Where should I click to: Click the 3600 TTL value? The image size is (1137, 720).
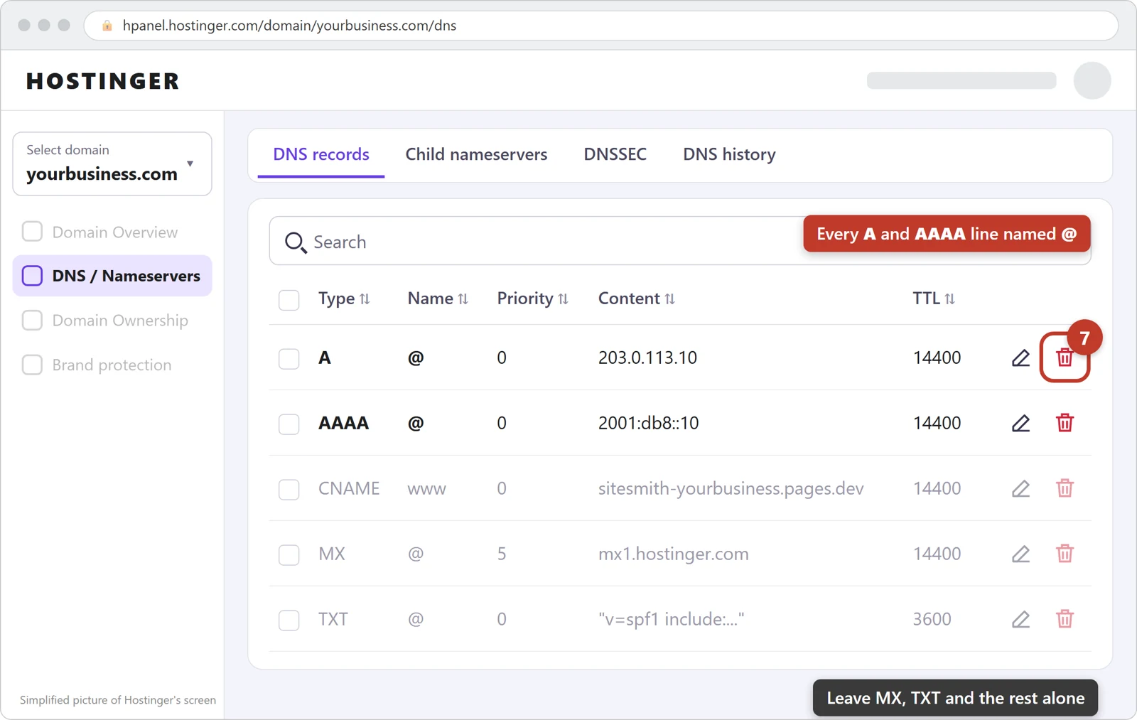tap(932, 619)
